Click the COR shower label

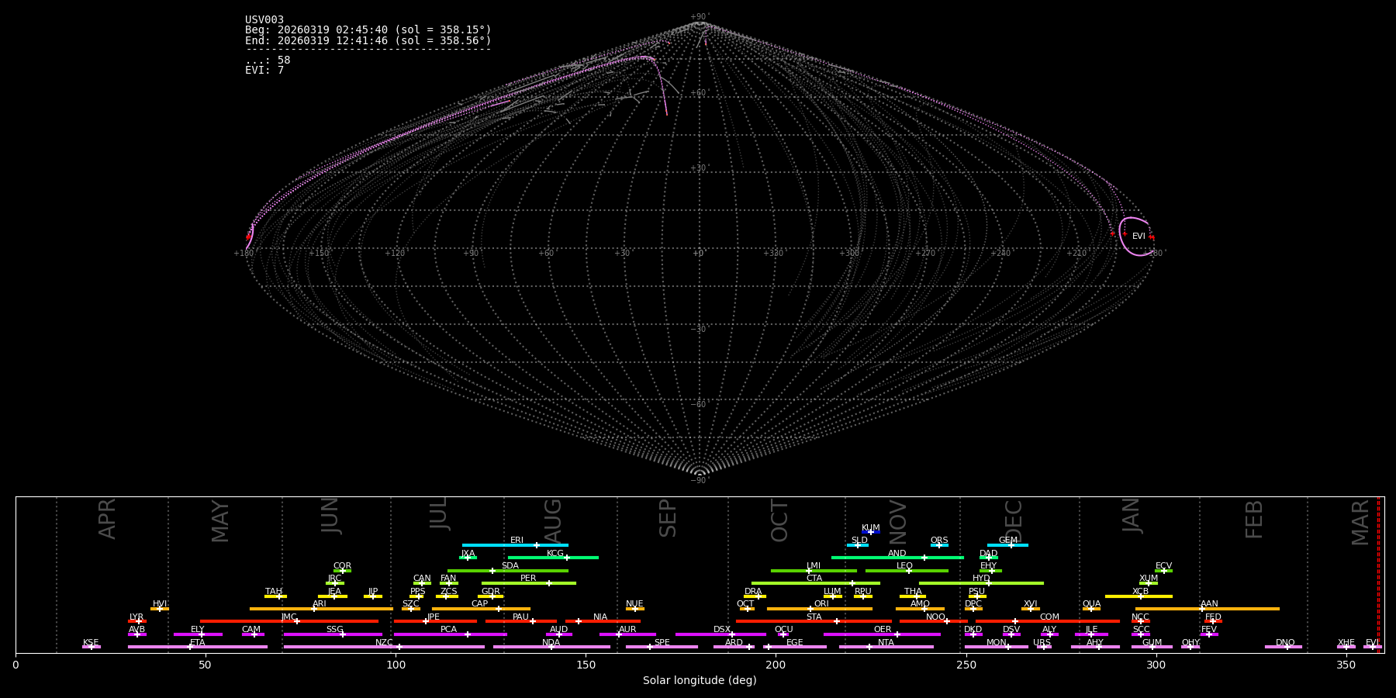point(342,566)
